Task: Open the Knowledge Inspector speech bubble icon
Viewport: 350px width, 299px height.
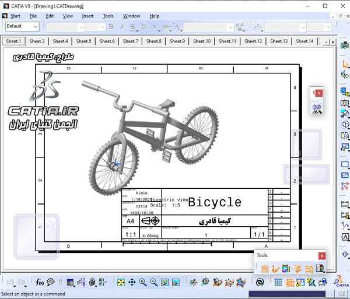Action: click(x=51, y=282)
